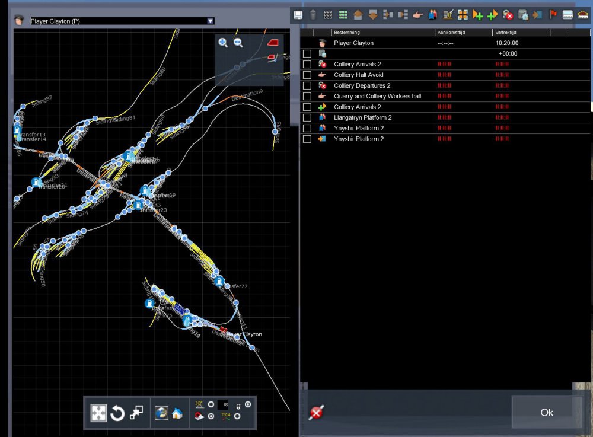Click the Player Clayton (P) selection field
This screenshot has width=593, height=437.
[119, 21]
